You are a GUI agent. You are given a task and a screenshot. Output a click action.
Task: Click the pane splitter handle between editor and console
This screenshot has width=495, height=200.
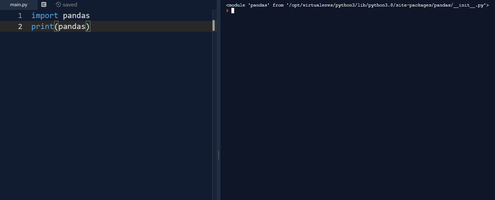coord(219,155)
